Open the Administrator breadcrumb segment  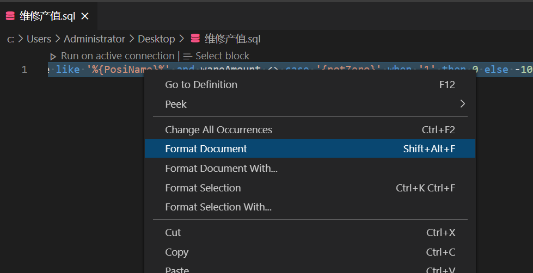94,39
